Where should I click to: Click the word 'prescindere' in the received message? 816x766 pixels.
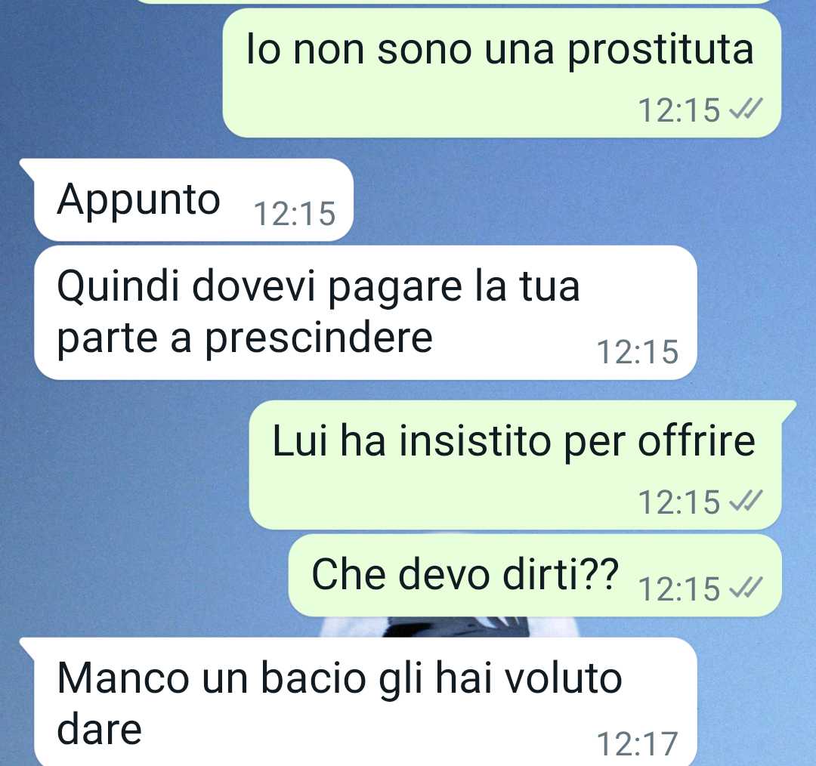pyautogui.click(x=319, y=338)
